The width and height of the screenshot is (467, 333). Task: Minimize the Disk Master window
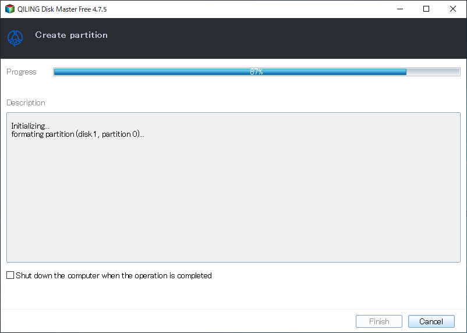tap(400, 9)
